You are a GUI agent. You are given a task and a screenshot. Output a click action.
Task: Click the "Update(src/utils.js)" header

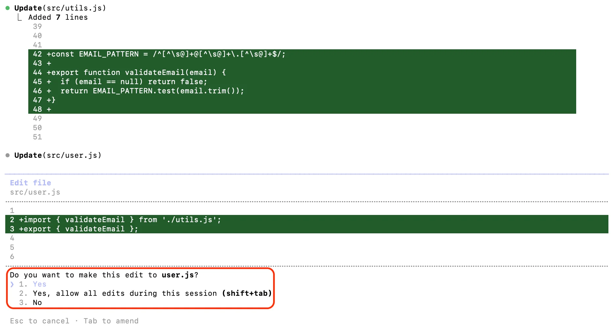click(60, 8)
